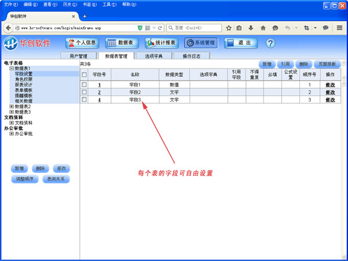Viewport: 348px width, 261px height.
Task: Switch to the 选项字典 tab
Action: coord(153,56)
